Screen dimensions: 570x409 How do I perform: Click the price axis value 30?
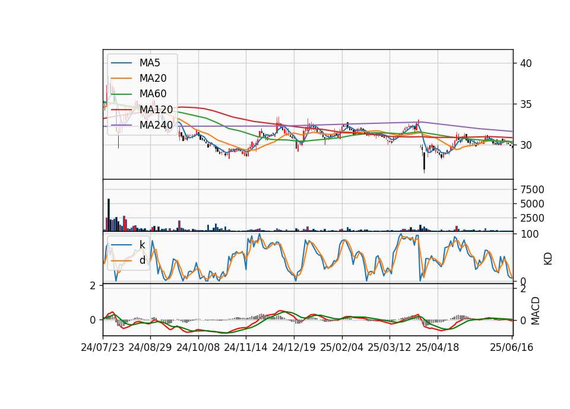coord(525,145)
